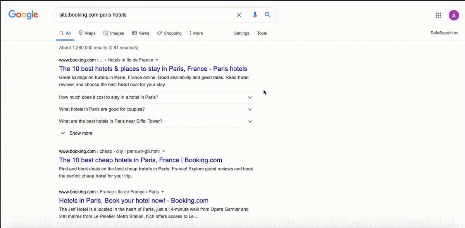Image resolution: width=465 pixels, height=228 pixels.
Task: Expand 'How much does it cost to stay' question
Action: [x=156, y=97]
